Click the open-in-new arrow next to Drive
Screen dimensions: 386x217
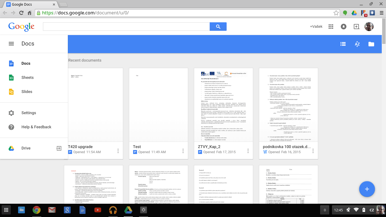click(x=59, y=148)
